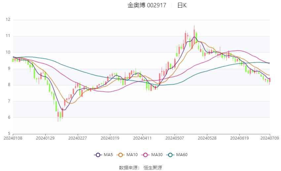This screenshot has width=281, height=171.
Task: Hide the MA60 series via its label
Action: [182, 155]
